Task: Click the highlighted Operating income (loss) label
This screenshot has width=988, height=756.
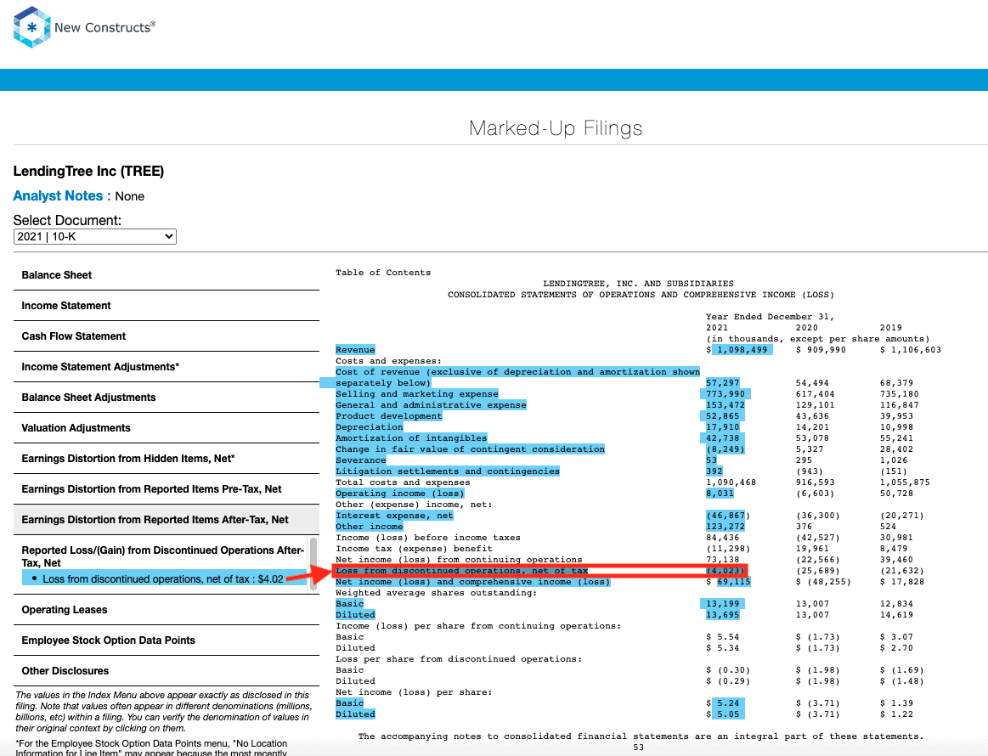Action: tap(400, 494)
